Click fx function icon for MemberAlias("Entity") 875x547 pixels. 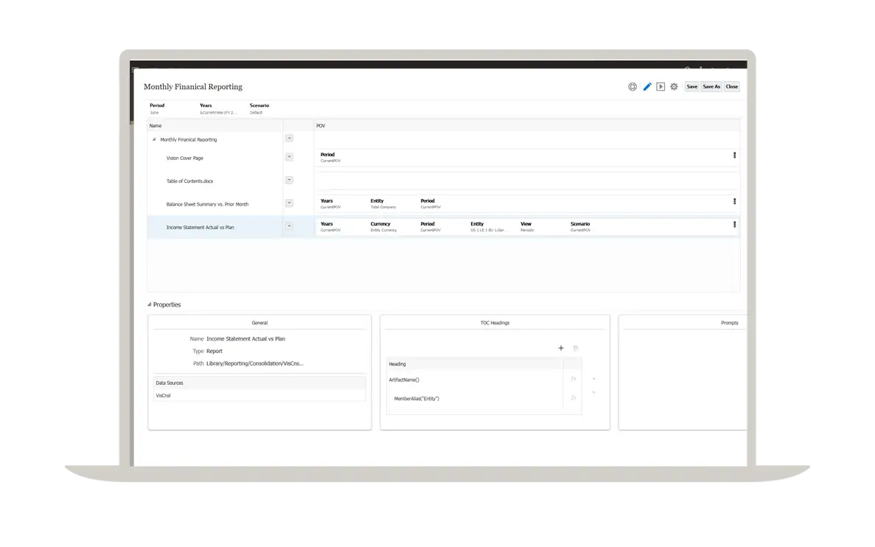573,398
